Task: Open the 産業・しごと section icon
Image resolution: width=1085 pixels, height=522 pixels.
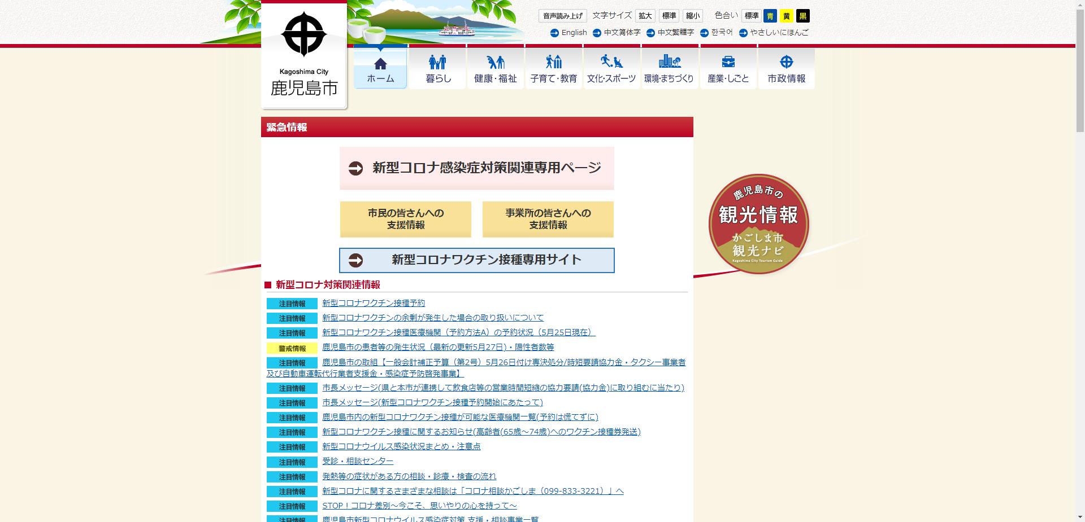Action: coord(728,67)
